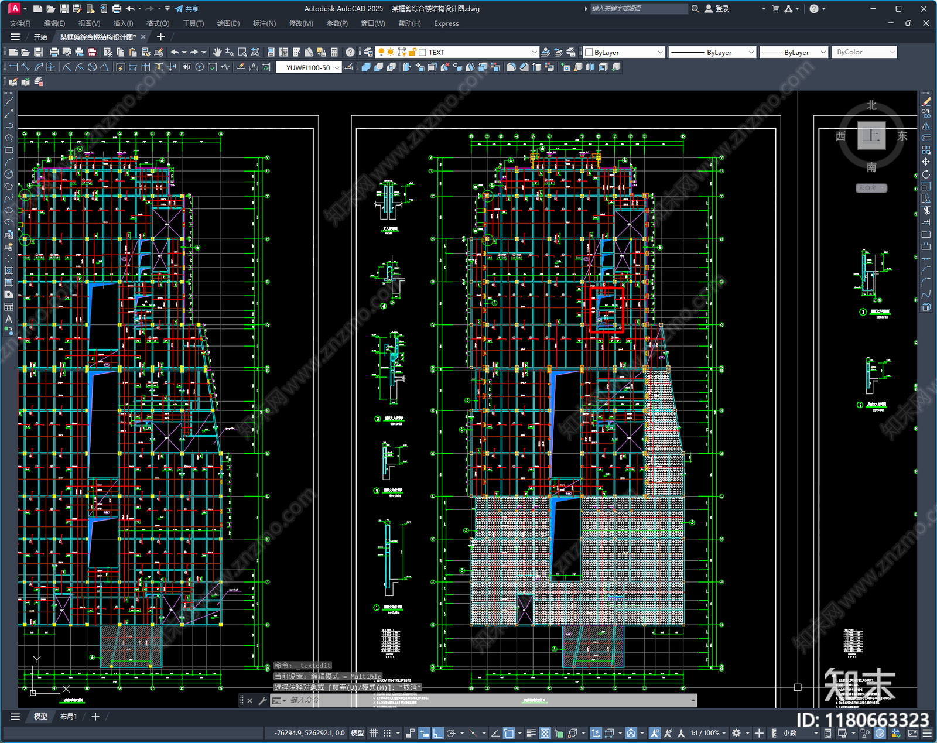Switch to the 布局1 layout tab
This screenshot has width=937, height=743.
69,716
